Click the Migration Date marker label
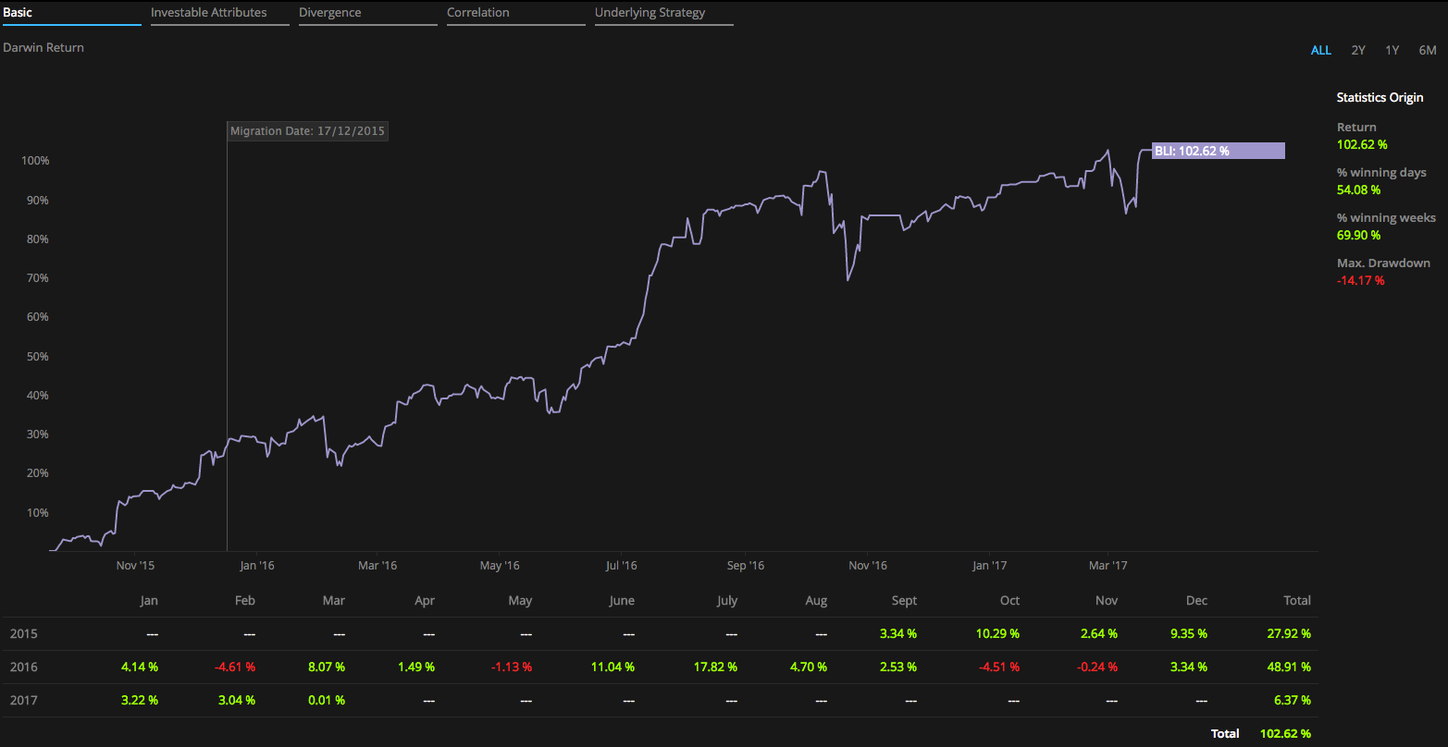Image resolution: width=1448 pixels, height=747 pixels. (x=307, y=131)
